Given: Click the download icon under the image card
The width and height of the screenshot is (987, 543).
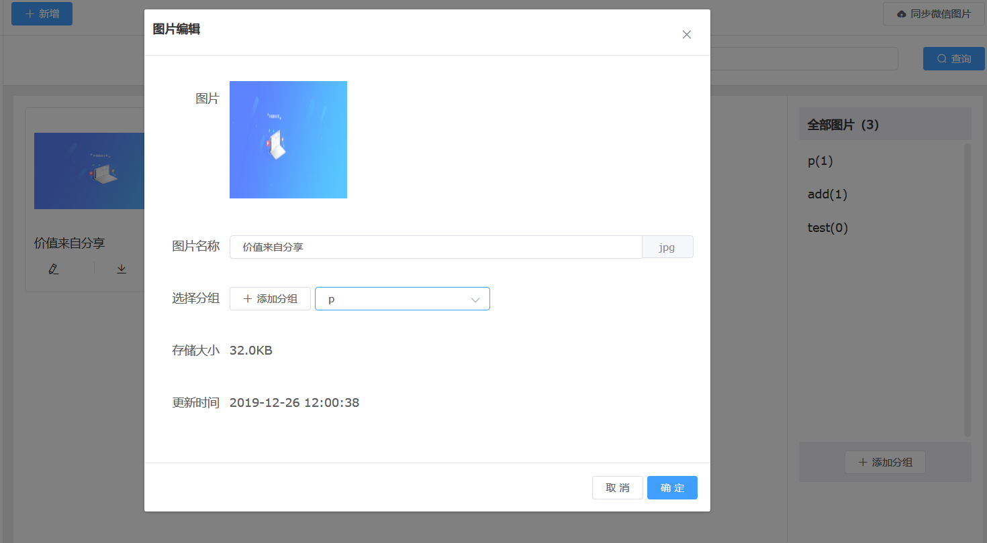Looking at the screenshot, I should [122, 269].
